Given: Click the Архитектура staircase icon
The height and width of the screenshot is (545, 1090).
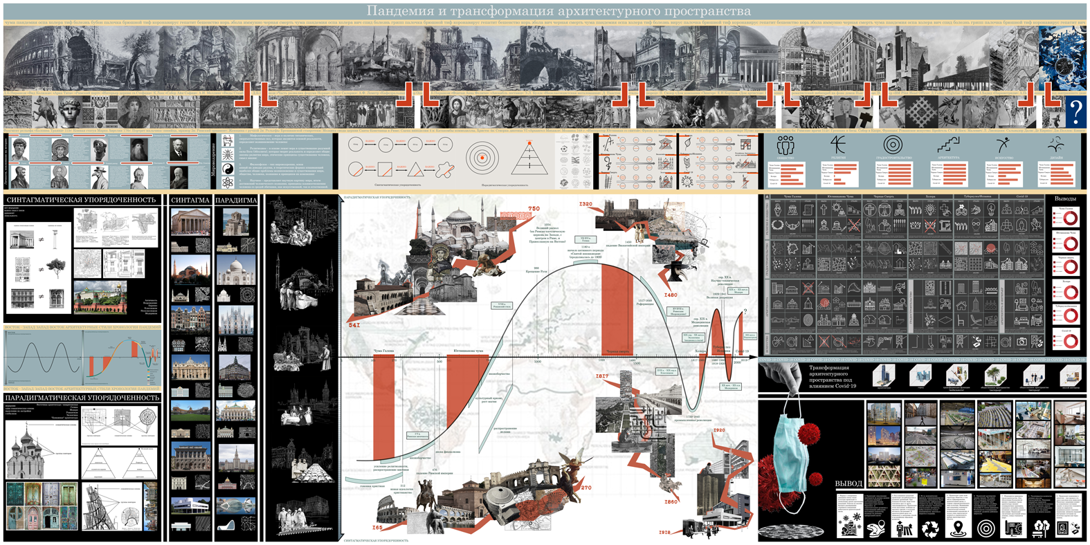Looking at the screenshot, I should coord(948,145).
